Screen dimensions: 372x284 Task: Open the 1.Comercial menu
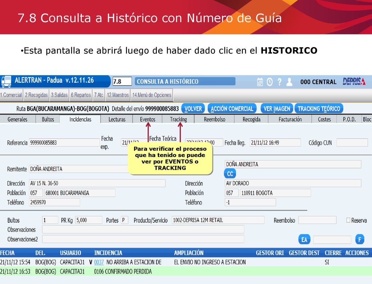(11, 95)
